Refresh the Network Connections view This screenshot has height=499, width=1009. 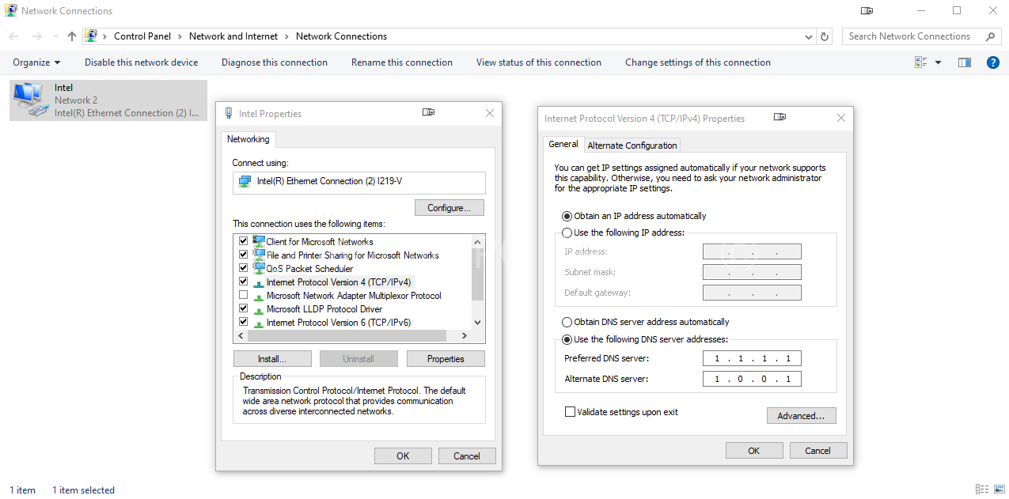pos(825,36)
